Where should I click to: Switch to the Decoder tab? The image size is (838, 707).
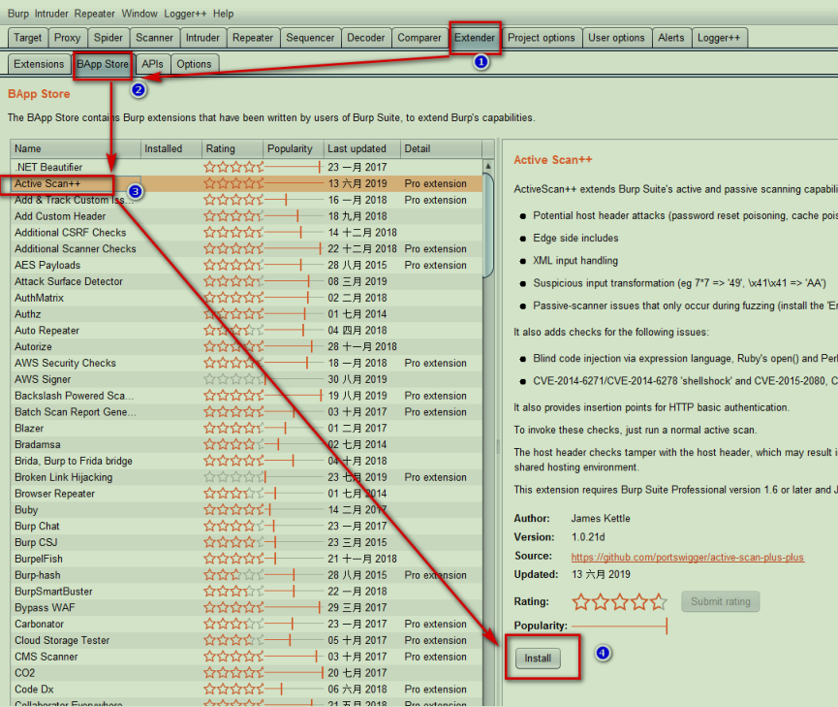point(366,38)
